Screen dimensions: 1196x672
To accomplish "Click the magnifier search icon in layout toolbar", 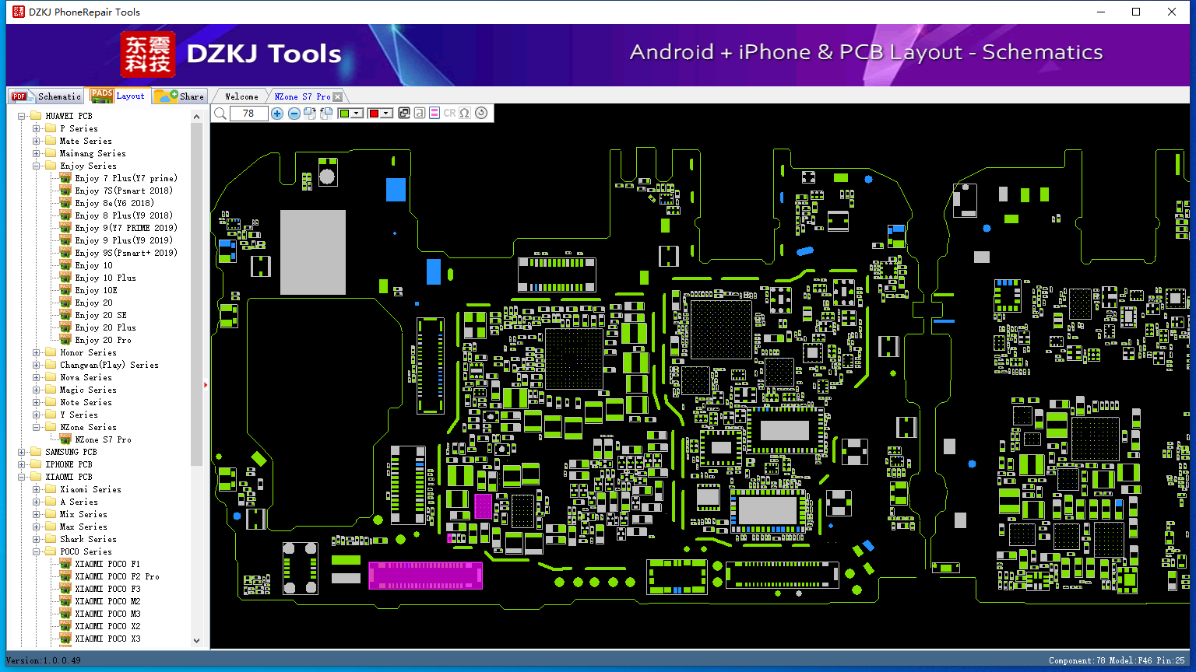I will click(220, 114).
